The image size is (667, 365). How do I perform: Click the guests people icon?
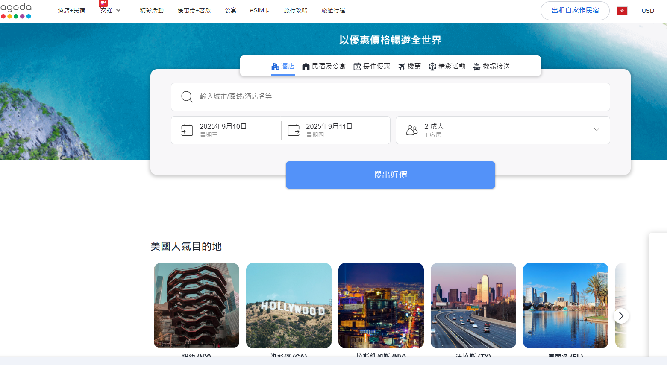coord(411,130)
